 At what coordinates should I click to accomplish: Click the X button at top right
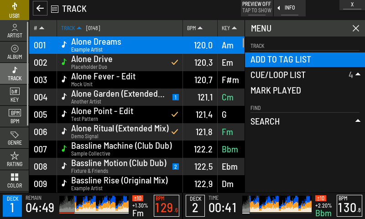coord(352,5)
